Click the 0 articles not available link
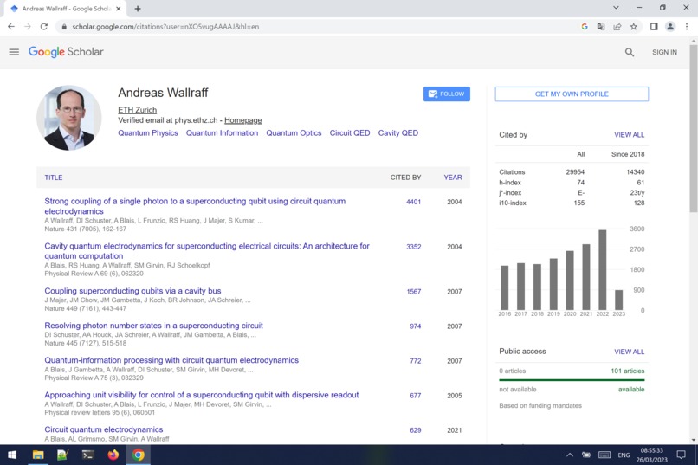Image resolution: width=698 pixels, height=465 pixels. (x=513, y=371)
